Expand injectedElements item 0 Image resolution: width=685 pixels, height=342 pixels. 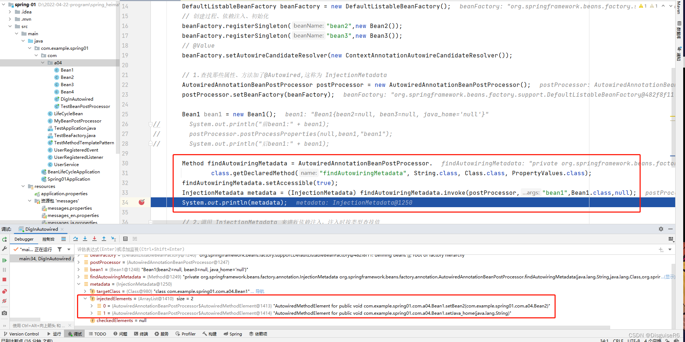tap(92, 306)
